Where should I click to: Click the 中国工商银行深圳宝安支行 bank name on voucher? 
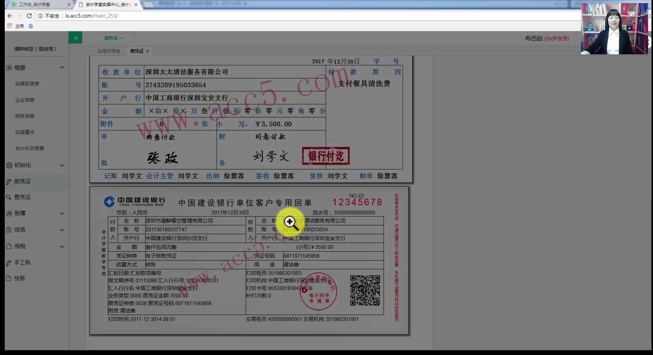click(x=186, y=98)
